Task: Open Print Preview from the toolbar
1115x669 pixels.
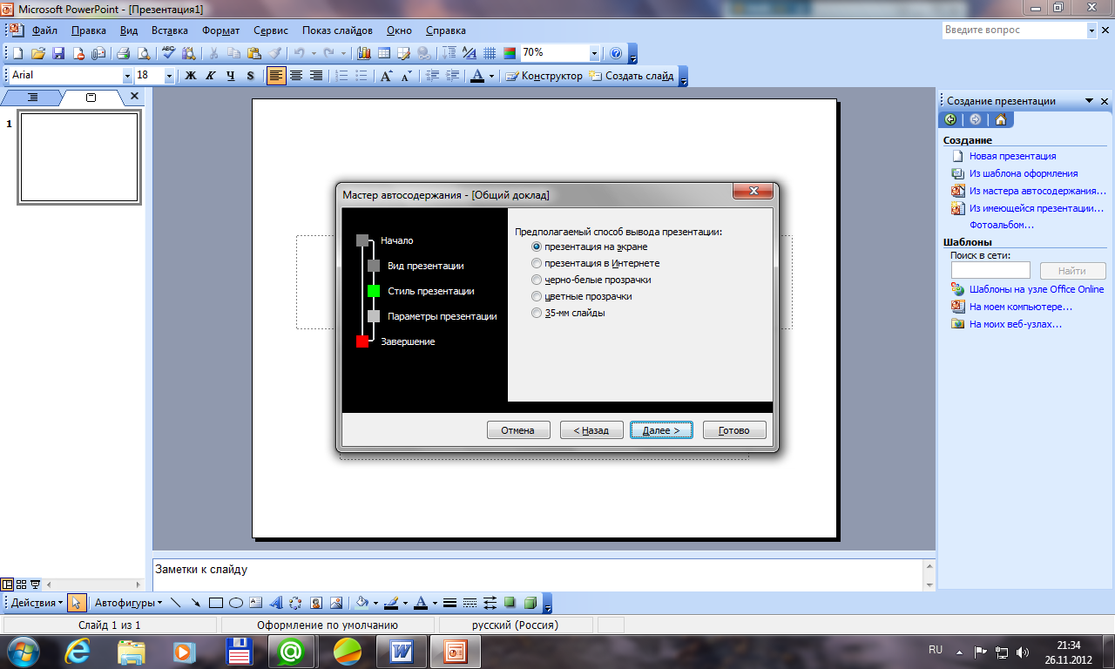Action: (x=144, y=53)
